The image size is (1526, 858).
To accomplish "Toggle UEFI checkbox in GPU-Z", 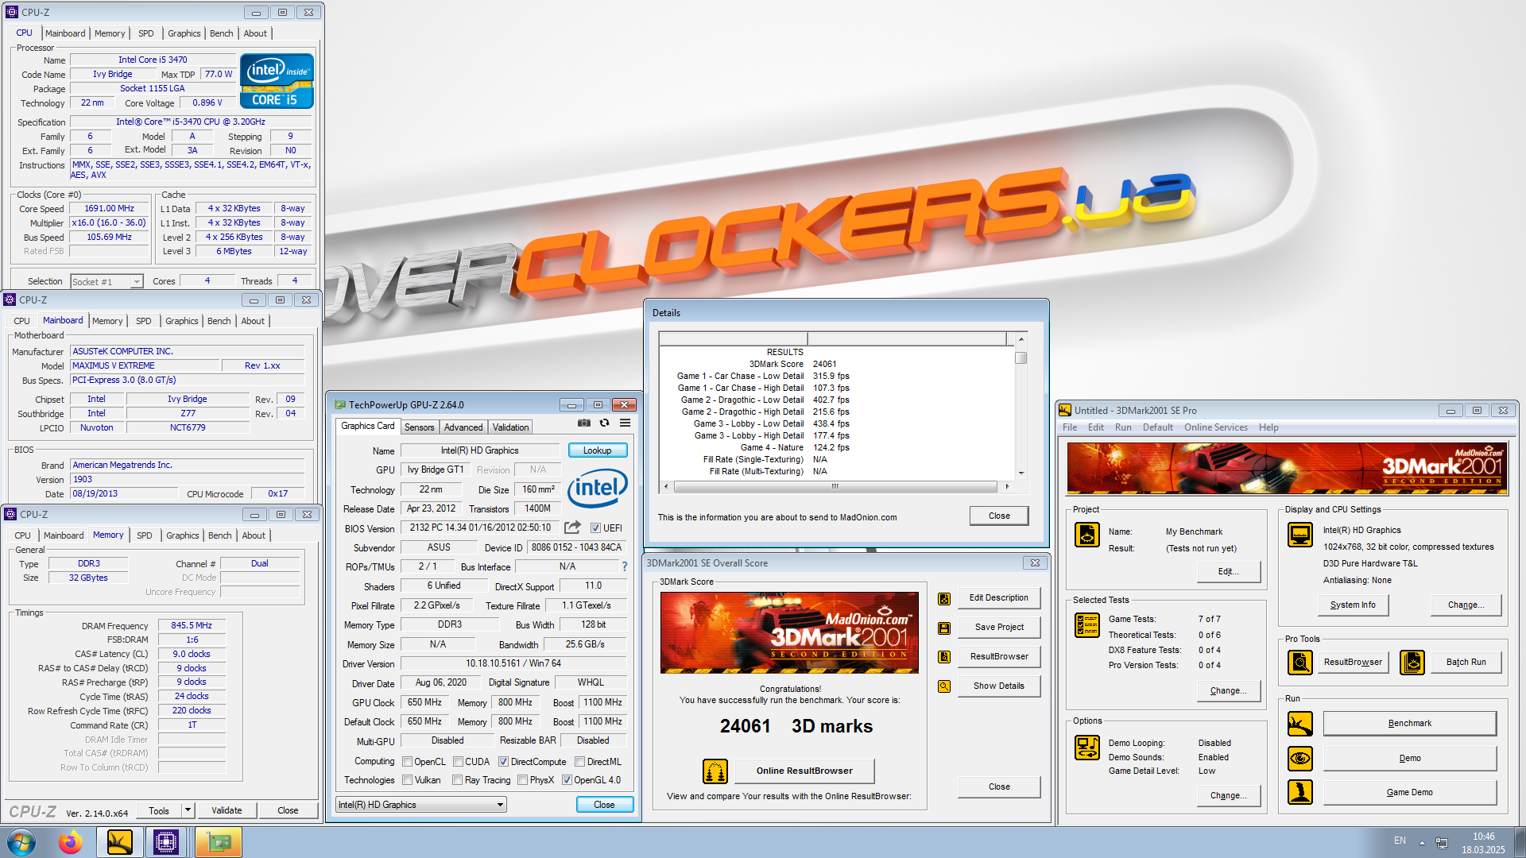I will click(595, 528).
